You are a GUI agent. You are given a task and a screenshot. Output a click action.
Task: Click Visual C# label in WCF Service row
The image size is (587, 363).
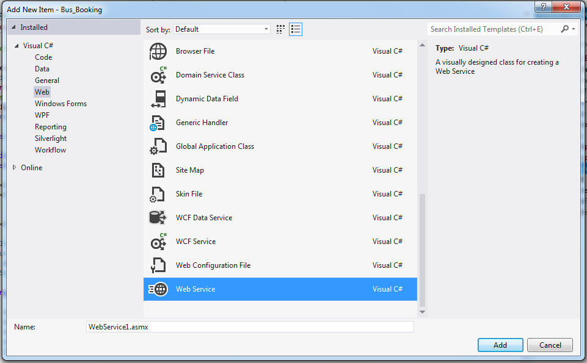point(387,242)
